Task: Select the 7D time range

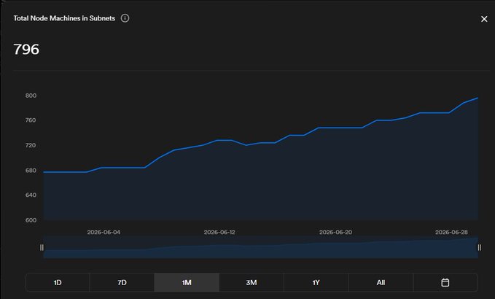Action: pos(122,282)
